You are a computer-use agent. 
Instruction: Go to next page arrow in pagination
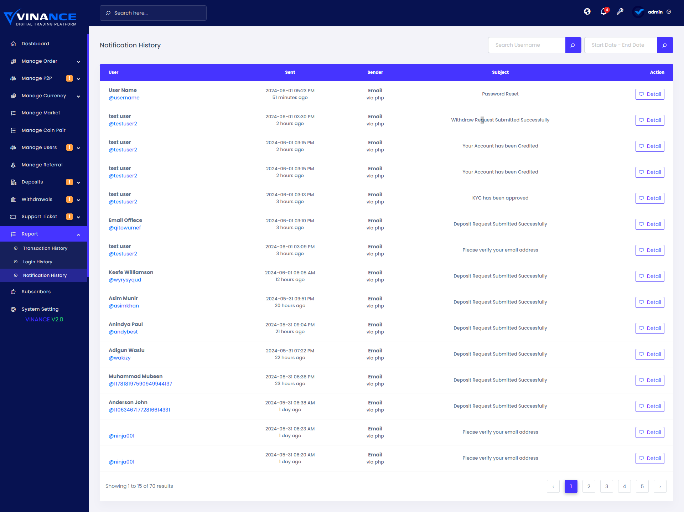tap(660, 486)
